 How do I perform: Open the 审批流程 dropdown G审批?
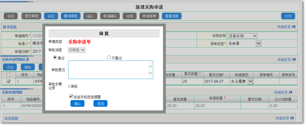77,50
